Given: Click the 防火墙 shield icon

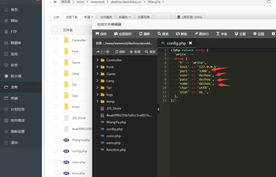Looking at the screenshot, I should click(x=6, y=76).
